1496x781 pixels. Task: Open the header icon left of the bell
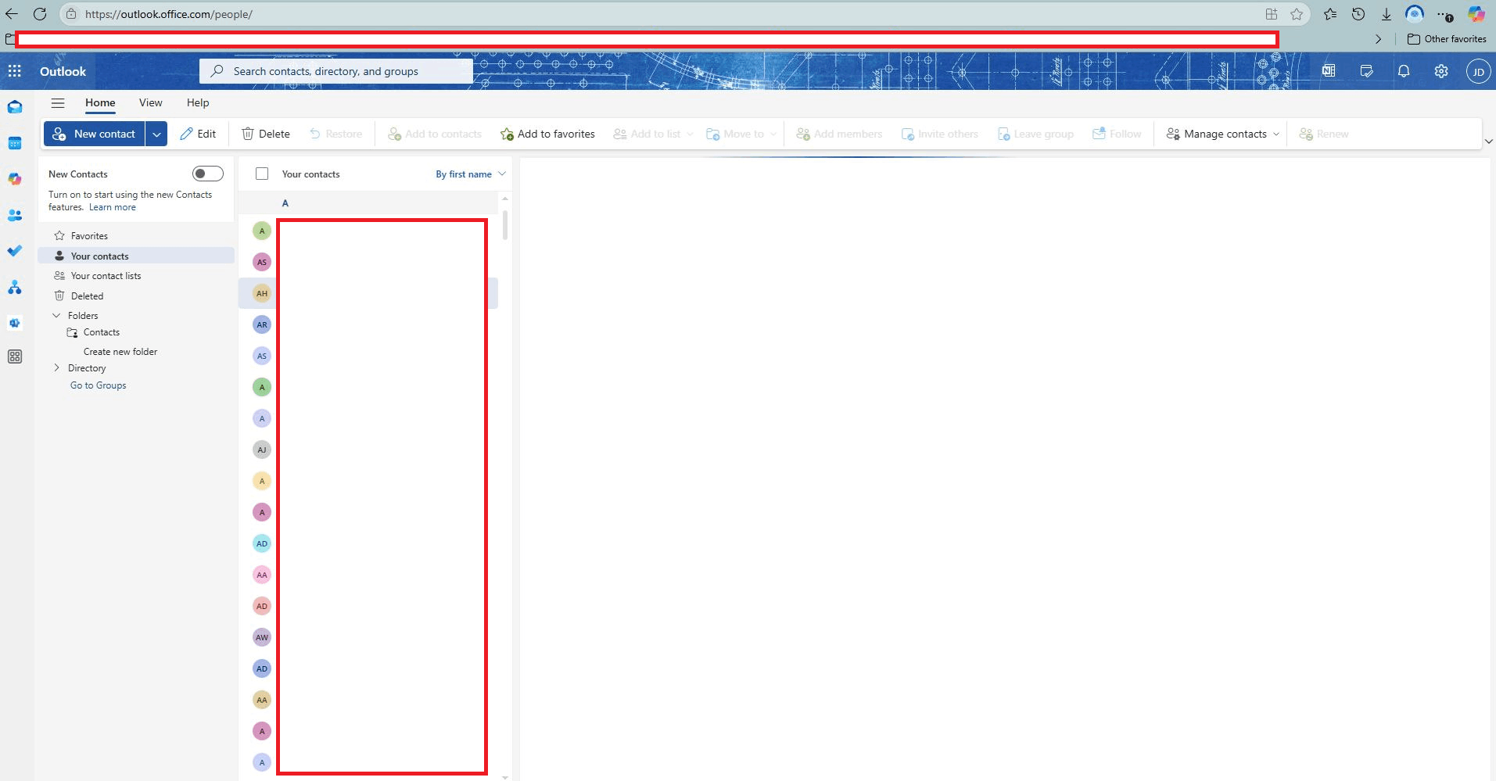click(1366, 71)
